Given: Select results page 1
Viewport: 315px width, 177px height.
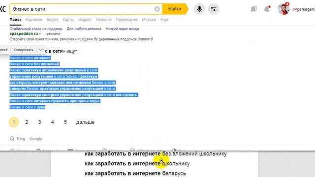Looking at the screenshot, I should [x=14, y=122].
